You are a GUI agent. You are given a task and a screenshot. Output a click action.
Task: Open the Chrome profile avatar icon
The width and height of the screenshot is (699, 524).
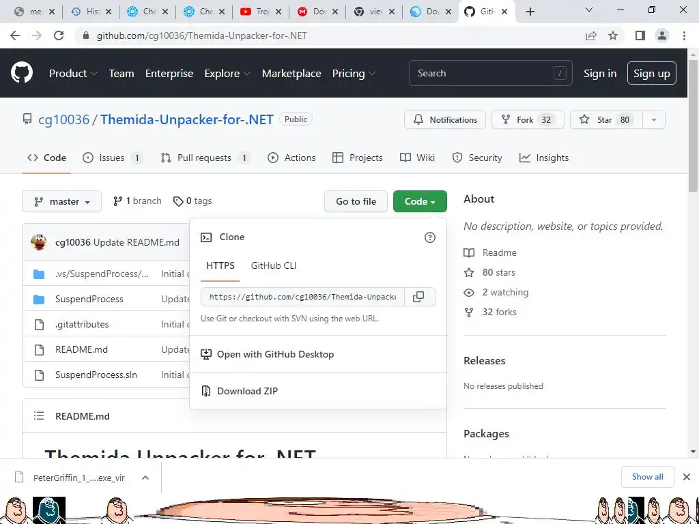pos(662,35)
